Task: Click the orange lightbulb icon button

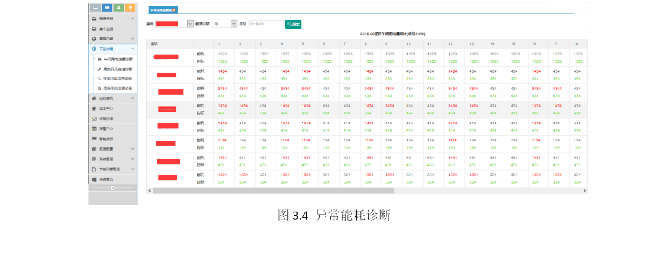Action: [130, 8]
